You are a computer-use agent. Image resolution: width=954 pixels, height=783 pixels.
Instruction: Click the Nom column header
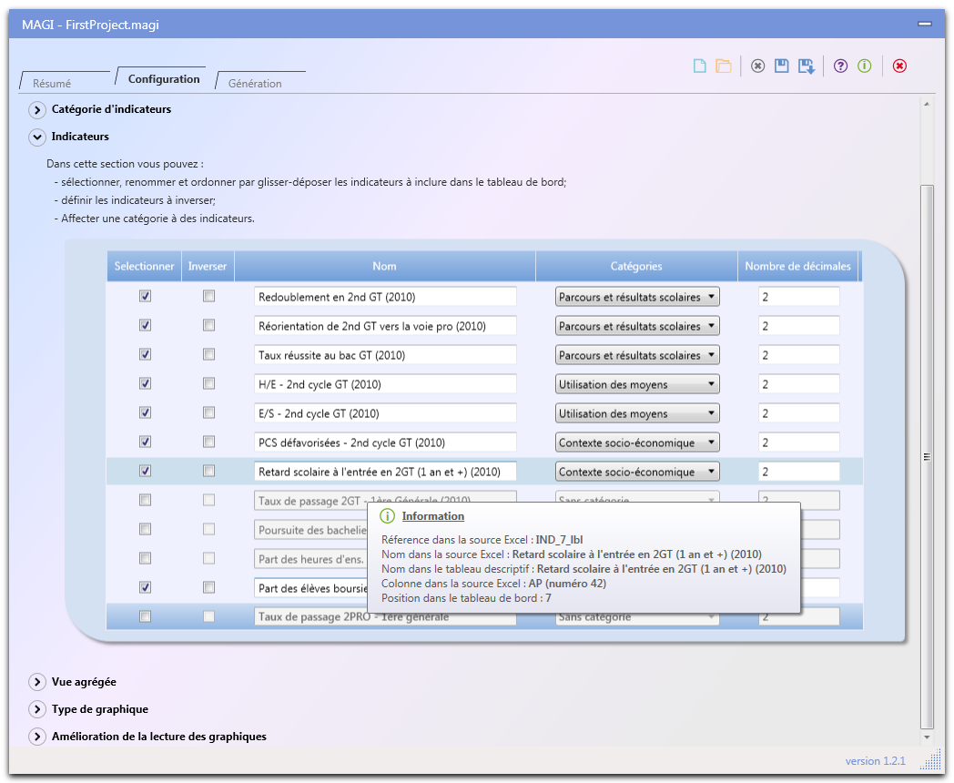click(384, 267)
